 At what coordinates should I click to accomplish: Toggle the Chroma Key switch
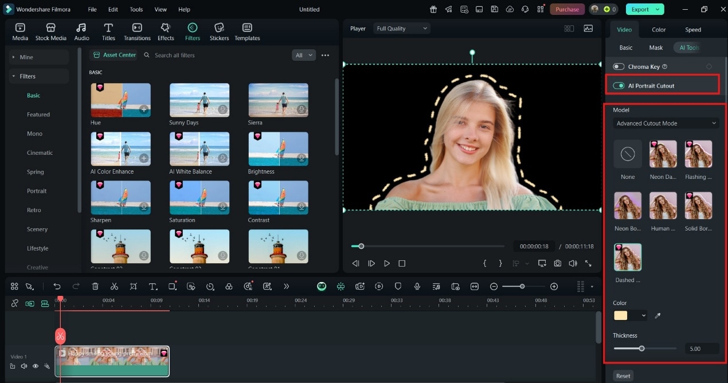(x=619, y=67)
